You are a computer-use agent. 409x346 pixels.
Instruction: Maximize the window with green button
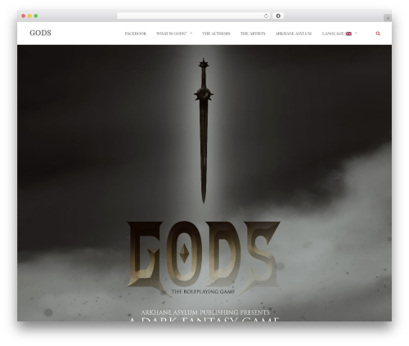[36, 16]
